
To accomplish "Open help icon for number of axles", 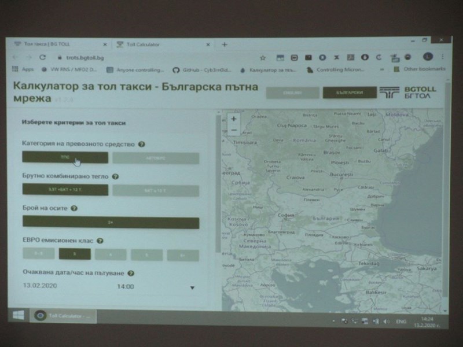I will [x=75, y=208].
